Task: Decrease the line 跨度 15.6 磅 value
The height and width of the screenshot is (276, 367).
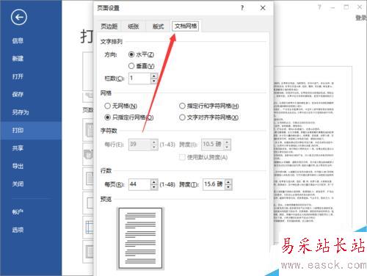Action: 228,187
